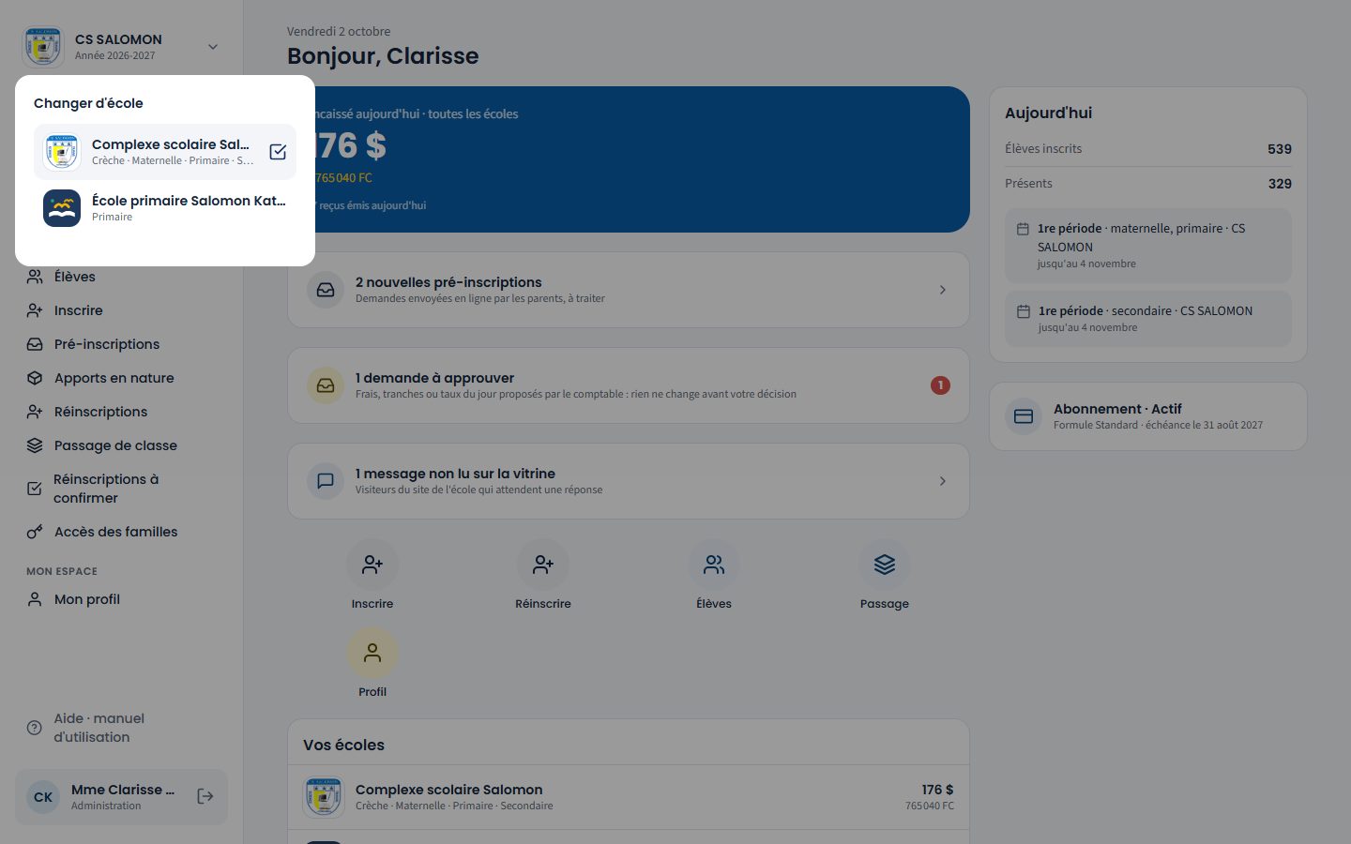
Task: Open Passage de classe in sidebar
Action: [121, 445]
